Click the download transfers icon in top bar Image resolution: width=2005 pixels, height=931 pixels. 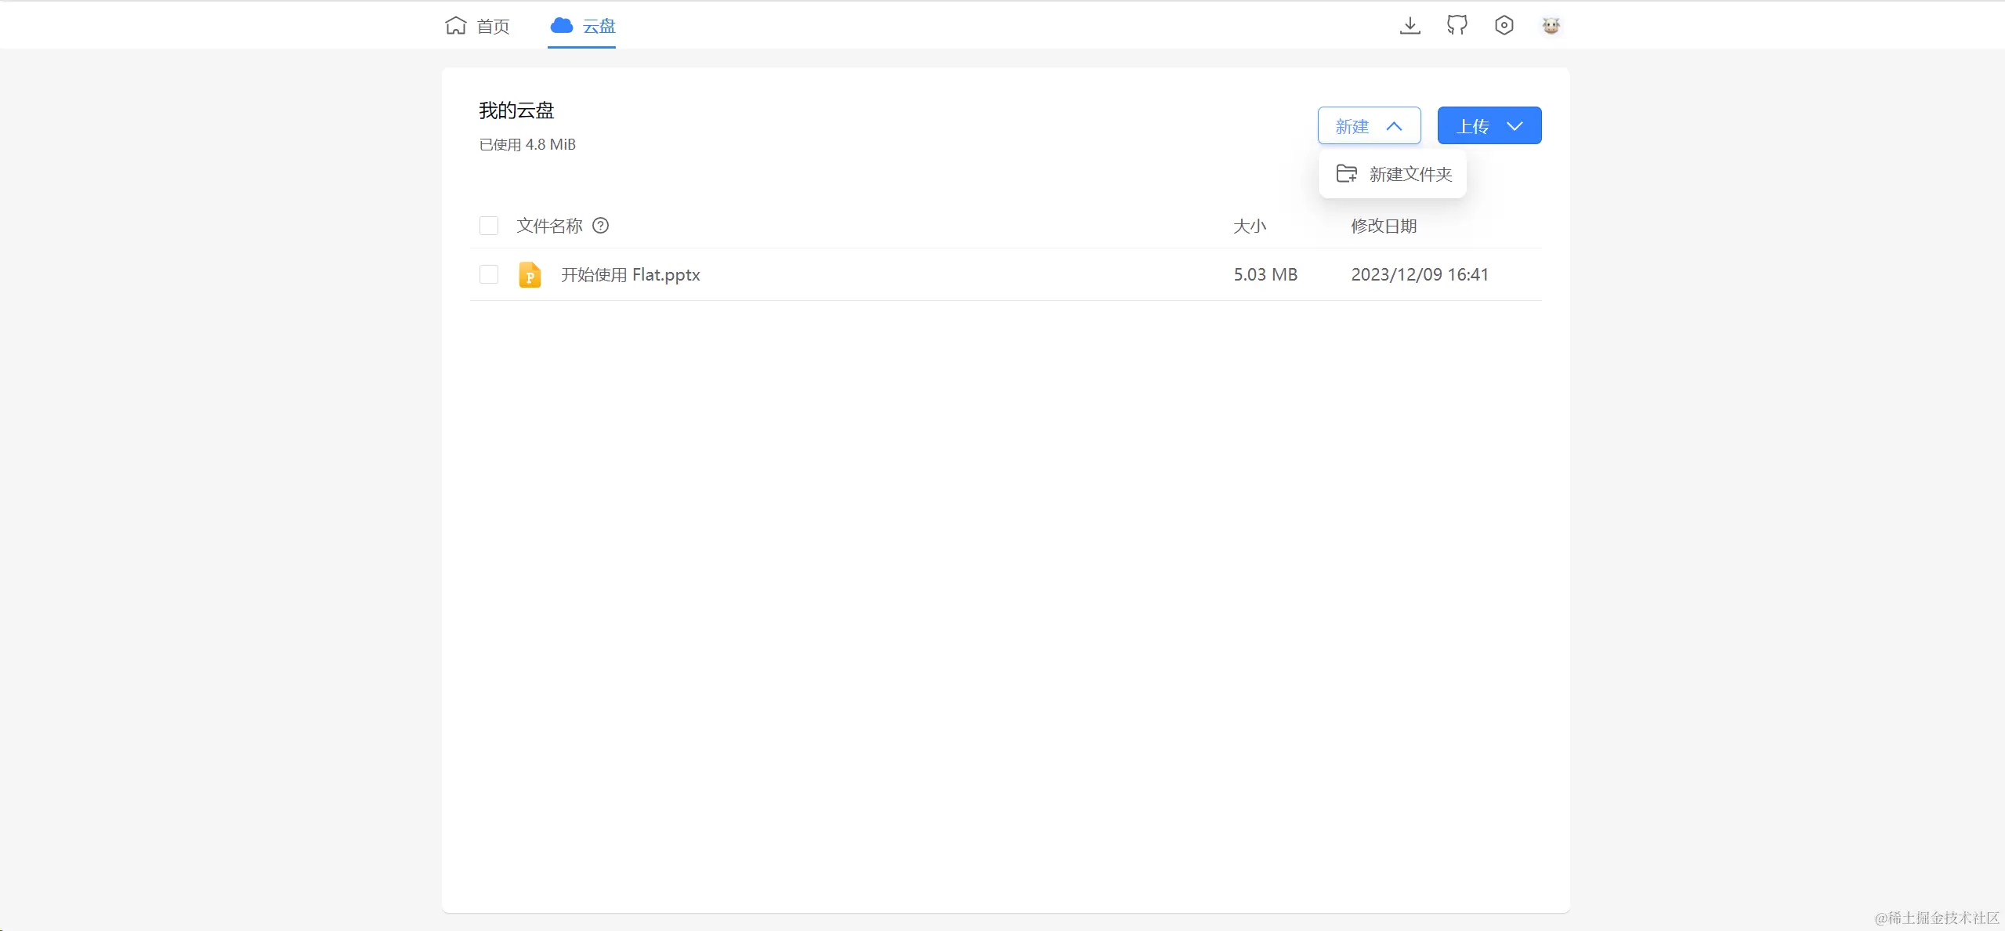(x=1409, y=25)
